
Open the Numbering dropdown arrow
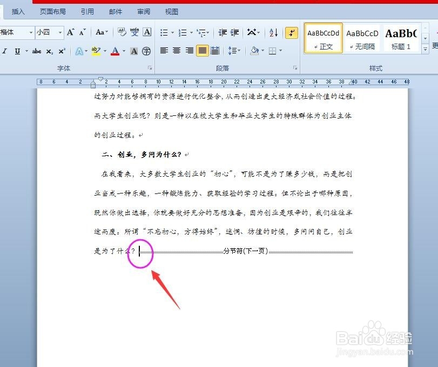tap(191, 33)
